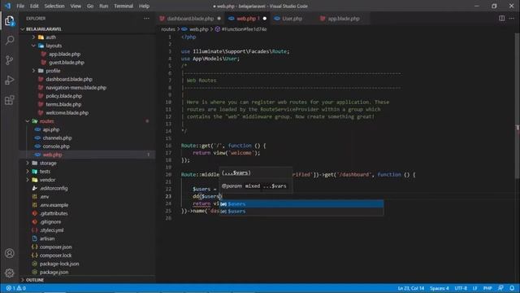Open the Run and Debug icon
The image size is (520, 293).
coord(9,80)
